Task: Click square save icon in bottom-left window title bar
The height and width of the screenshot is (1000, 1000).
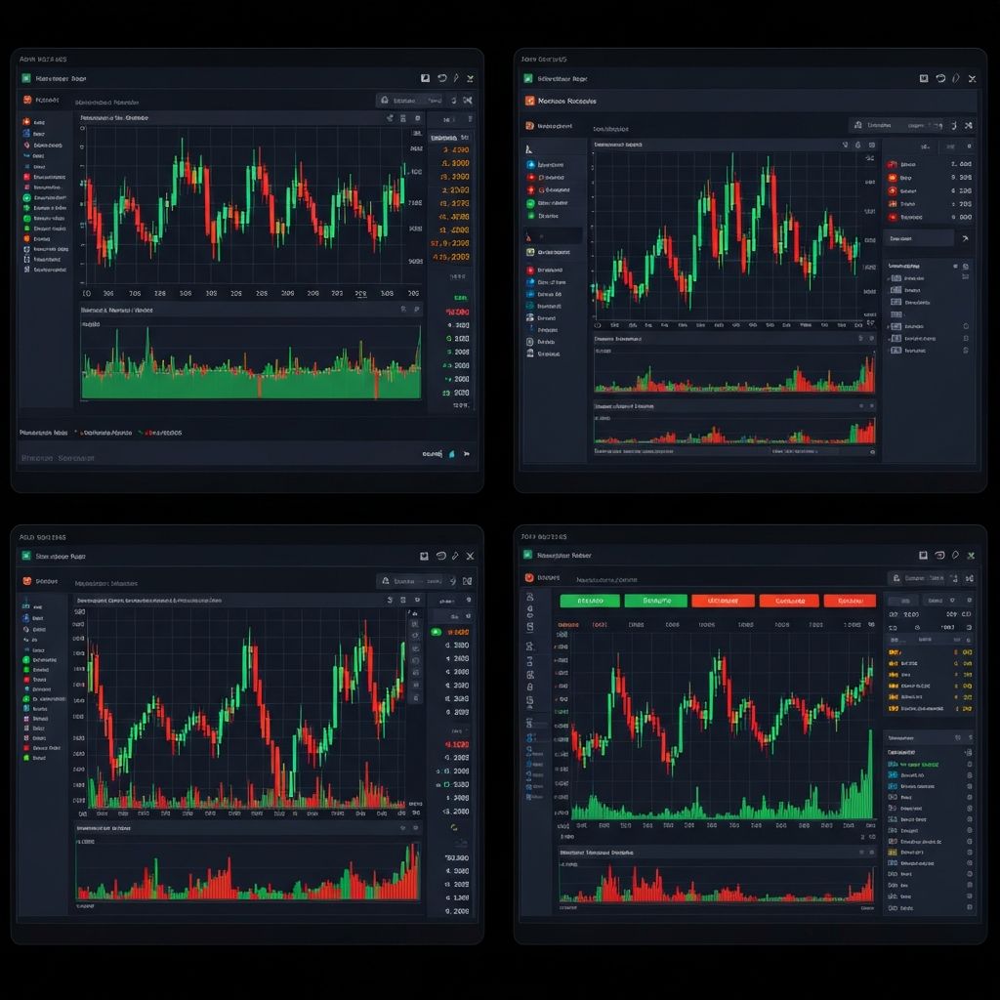Action: coord(425,556)
